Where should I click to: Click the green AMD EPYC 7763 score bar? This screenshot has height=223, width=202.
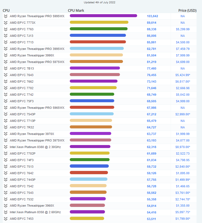click(x=99, y=29)
